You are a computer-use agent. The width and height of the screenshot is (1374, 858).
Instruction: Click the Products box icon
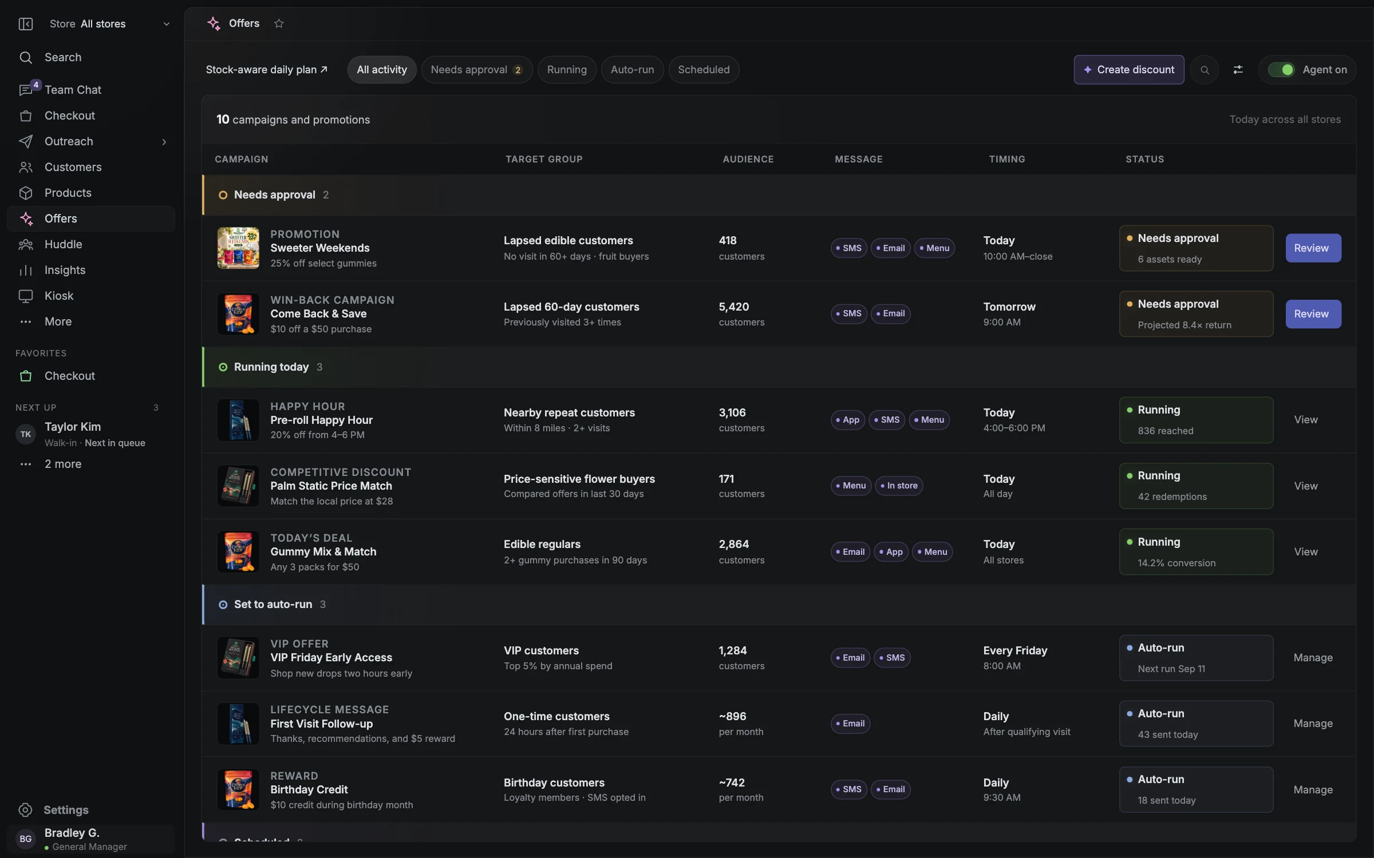(26, 193)
